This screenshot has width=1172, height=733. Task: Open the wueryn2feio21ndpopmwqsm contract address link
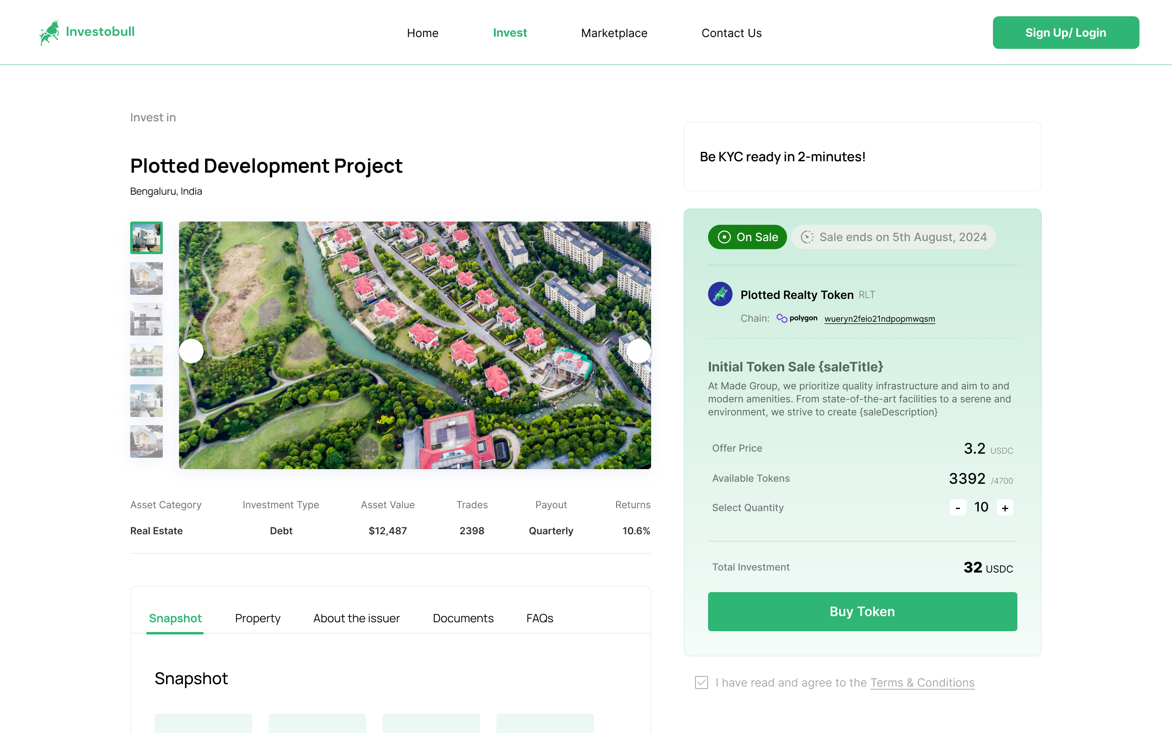tap(879, 319)
